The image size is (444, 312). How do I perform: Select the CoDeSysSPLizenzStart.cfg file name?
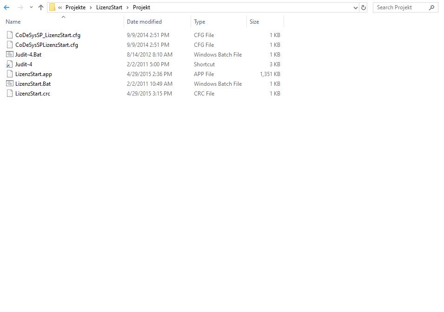pyautogui.click(x=46, y=45)
